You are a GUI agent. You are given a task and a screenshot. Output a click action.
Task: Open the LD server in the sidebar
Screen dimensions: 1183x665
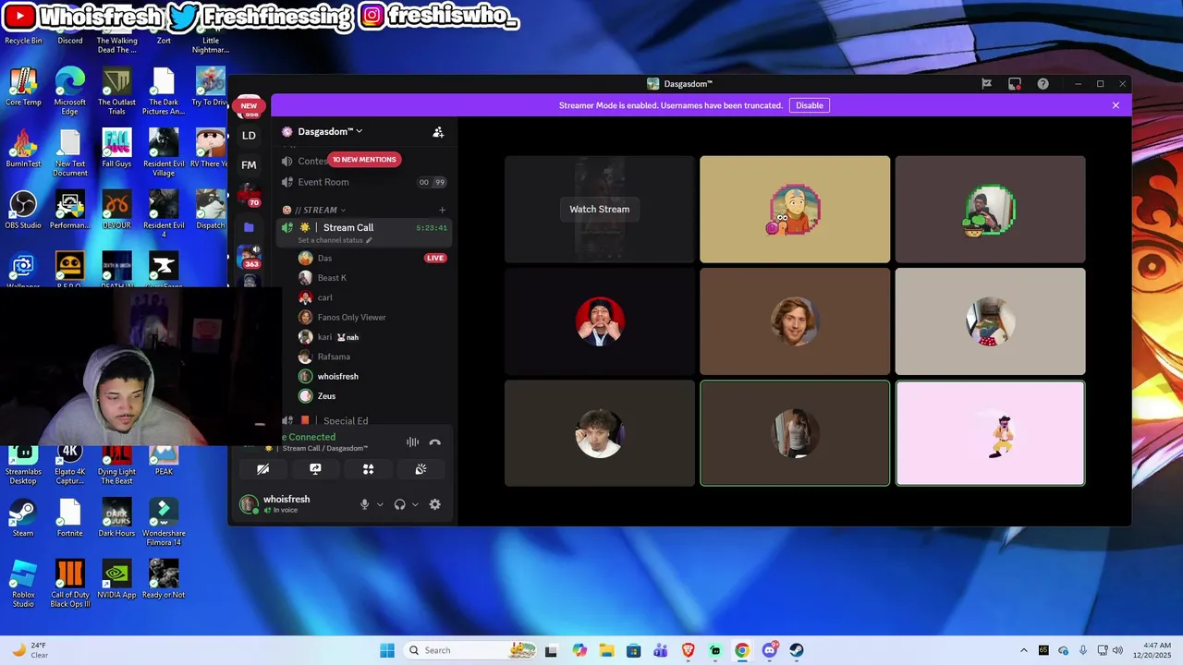click(249, 136)
